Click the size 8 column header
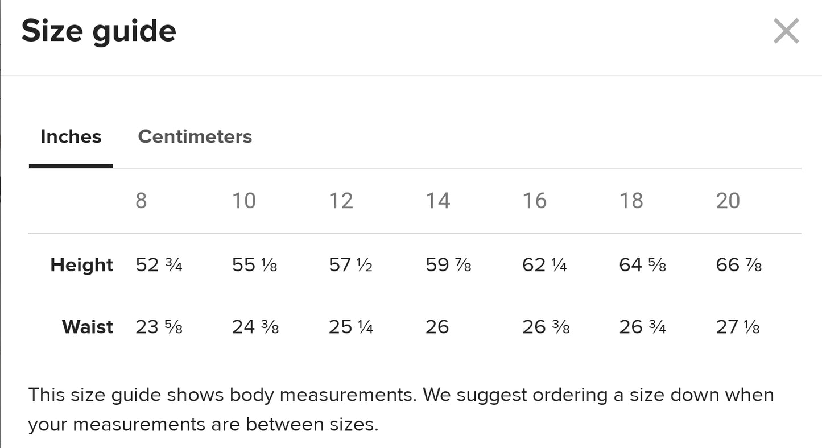 [x=141, y=201]
